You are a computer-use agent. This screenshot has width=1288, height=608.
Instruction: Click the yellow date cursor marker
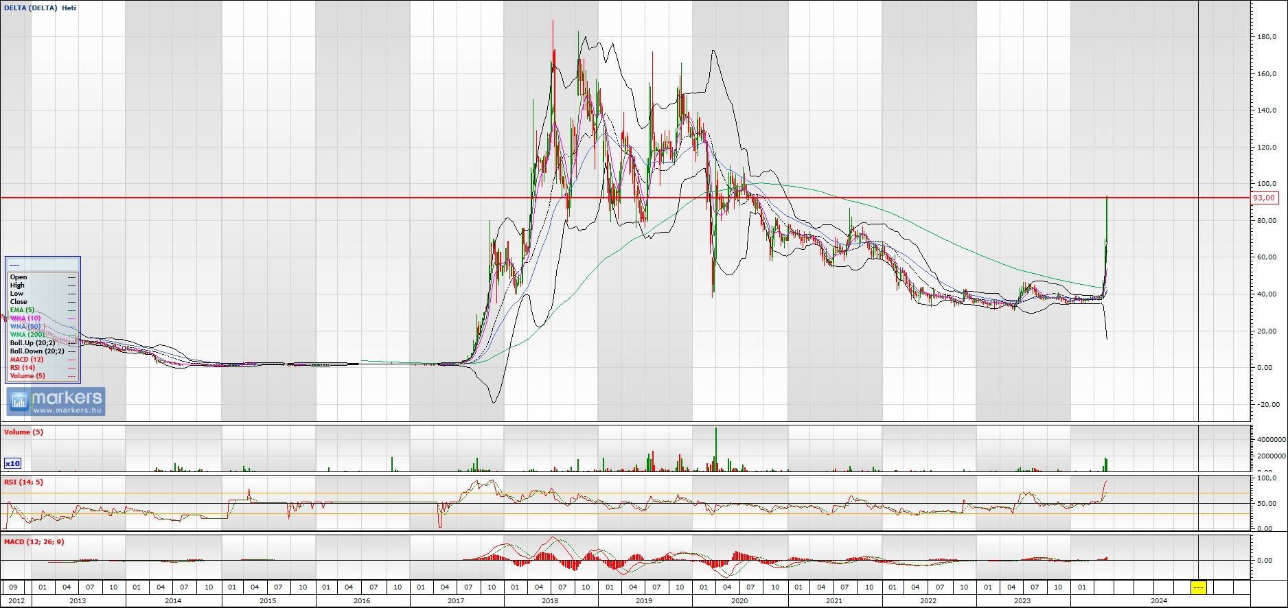coord(1198,587)
